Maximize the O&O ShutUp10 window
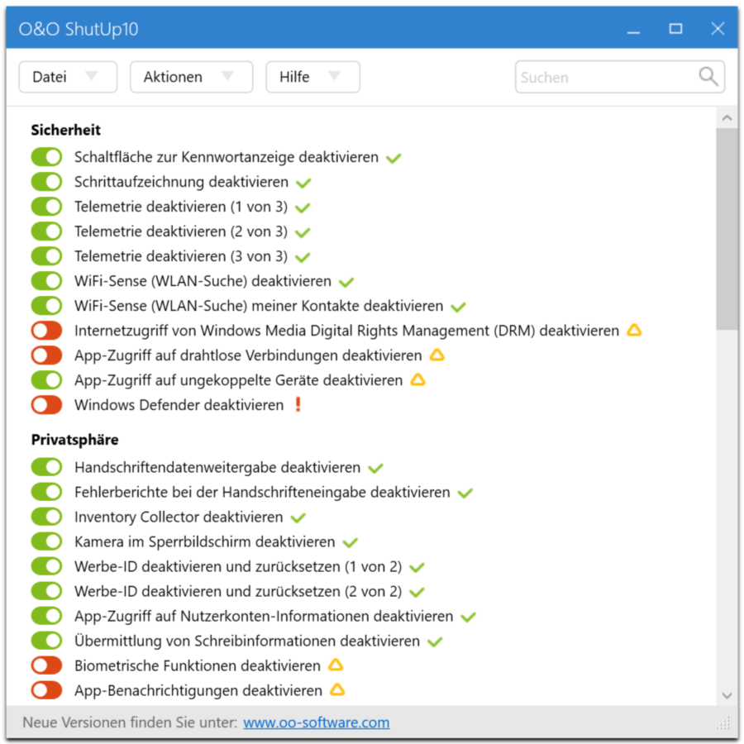The height and width of the screenshot is (744, 744). 675,29
